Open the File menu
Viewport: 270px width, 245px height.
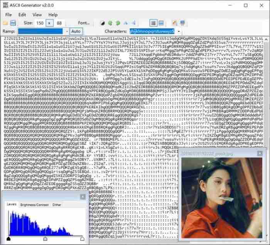(8, 15)
